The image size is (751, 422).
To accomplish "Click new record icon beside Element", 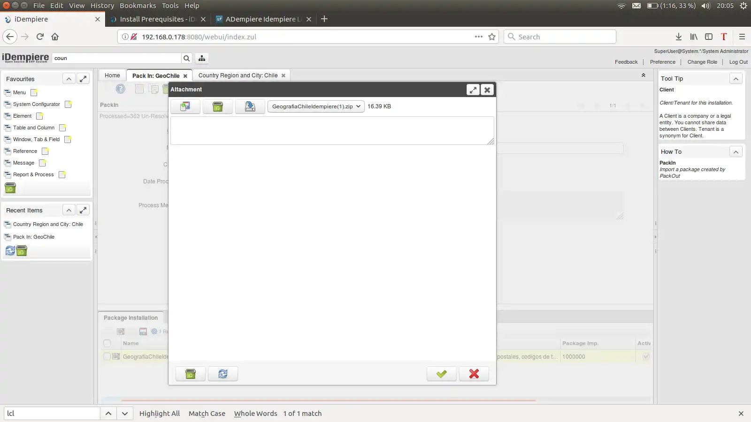I will point(39,116).
